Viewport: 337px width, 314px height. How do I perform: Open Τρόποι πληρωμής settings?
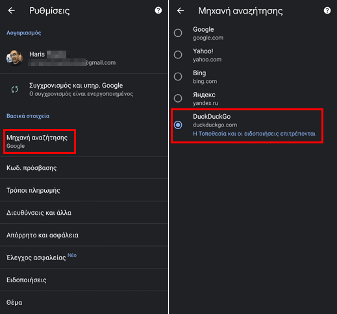tap(84, 190)
